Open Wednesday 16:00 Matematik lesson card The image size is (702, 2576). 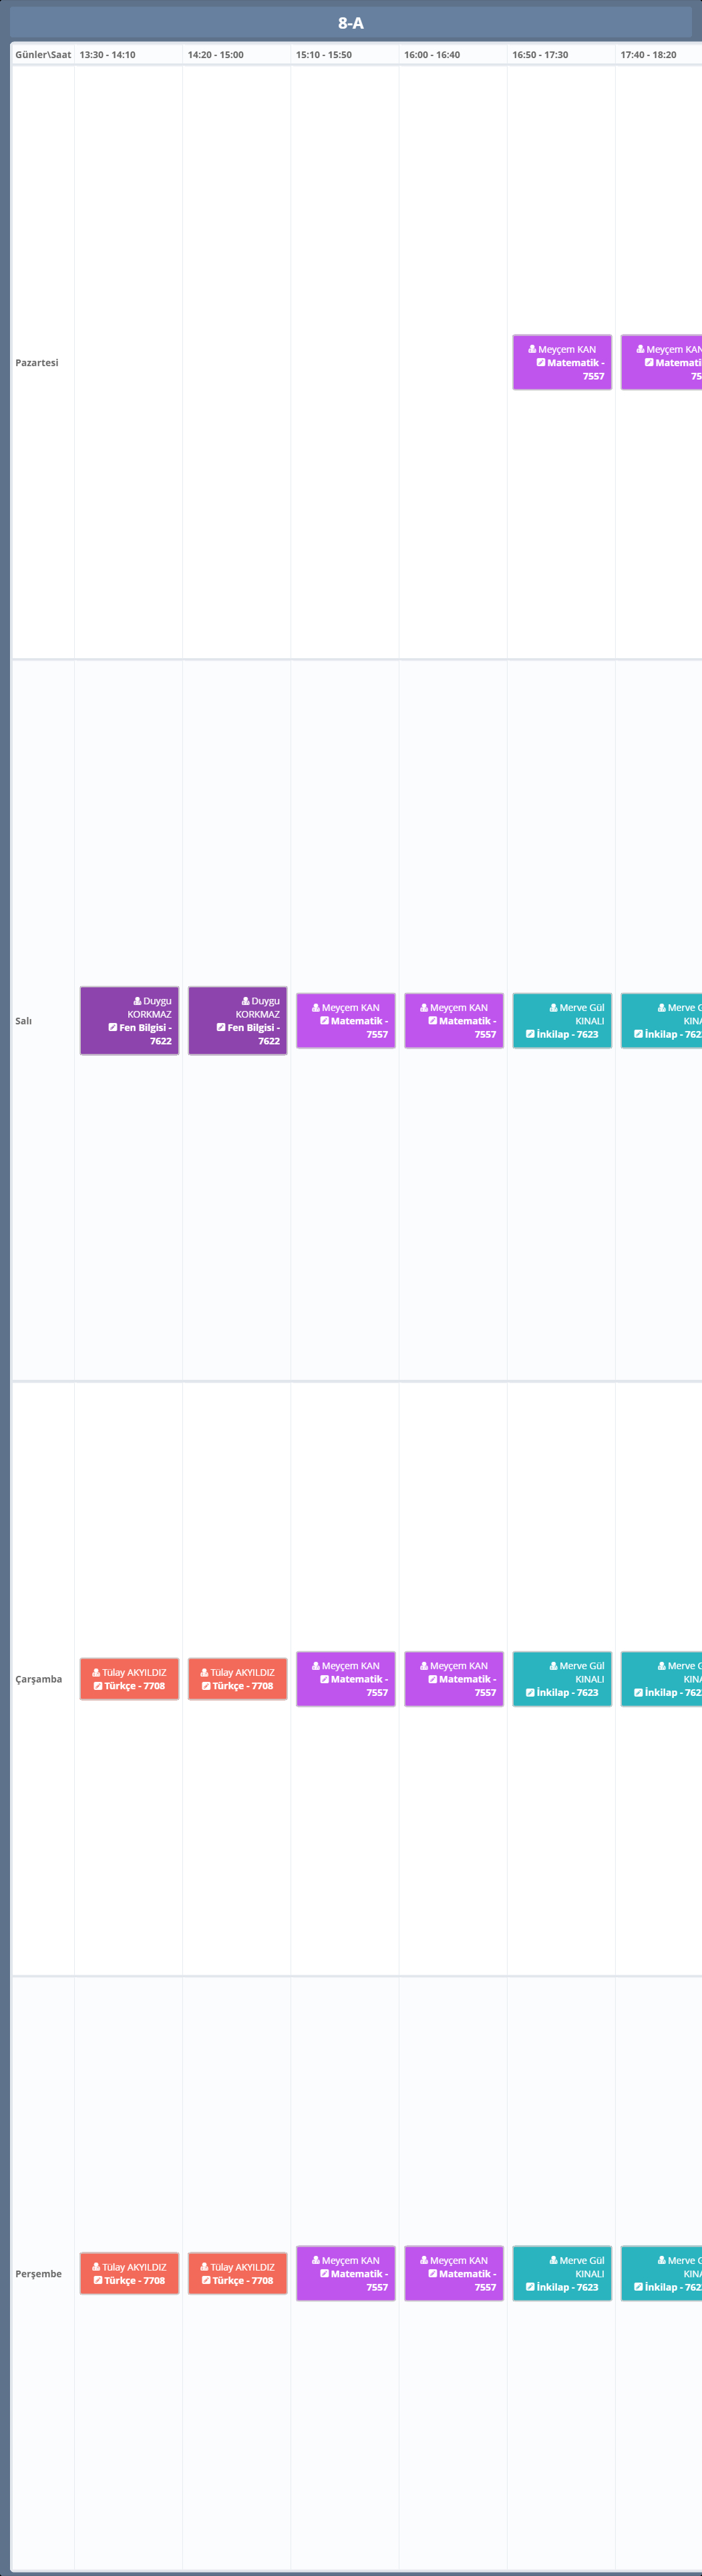click(x=453, y=1679)
